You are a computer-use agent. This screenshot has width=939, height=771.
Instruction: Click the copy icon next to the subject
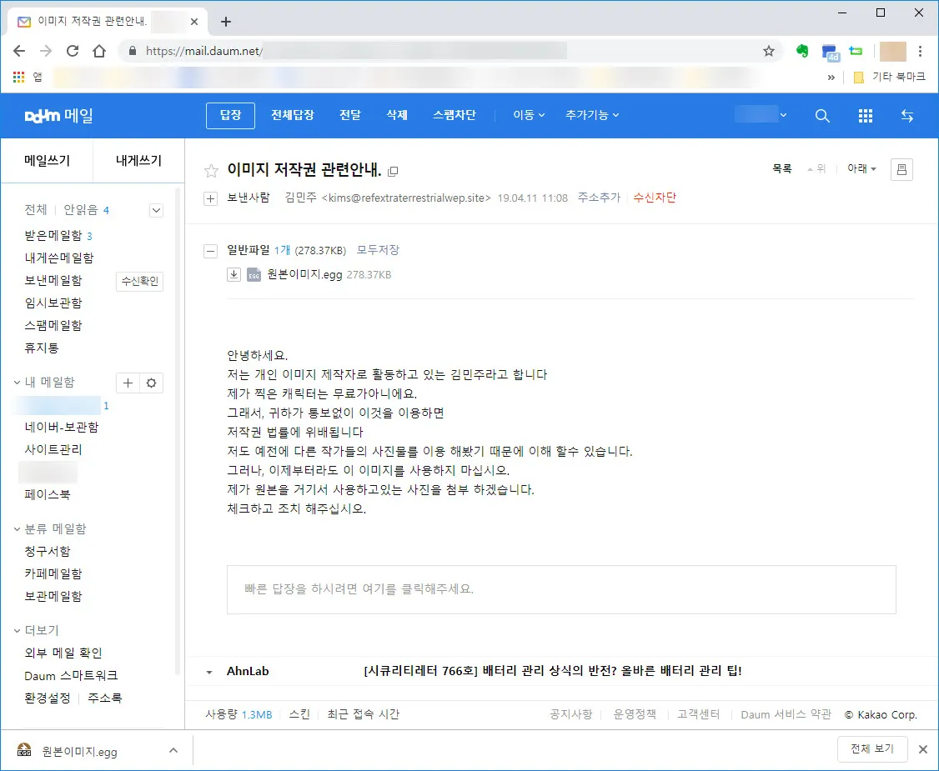point(393,171)
